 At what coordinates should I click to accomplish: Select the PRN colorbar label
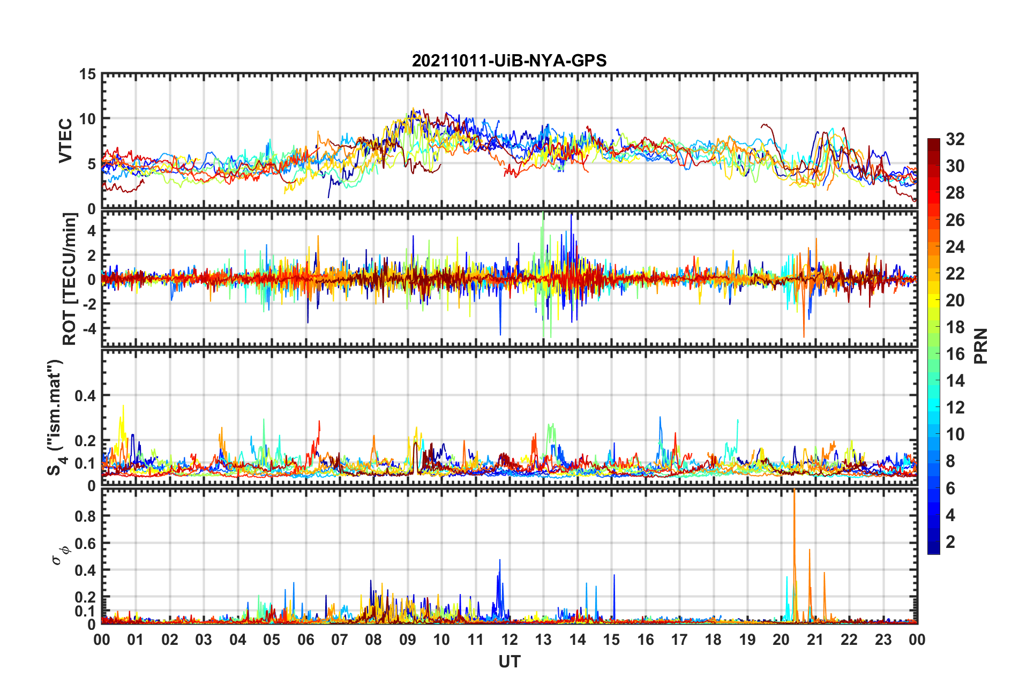[980, 346]
